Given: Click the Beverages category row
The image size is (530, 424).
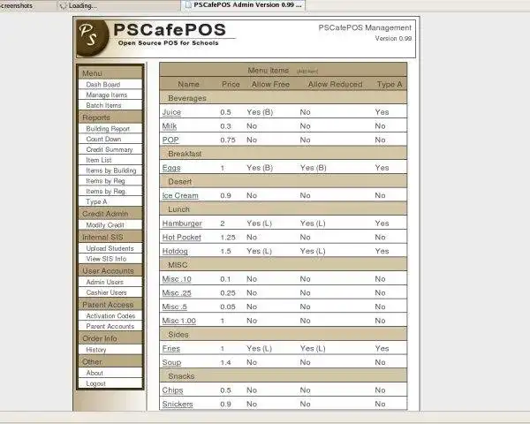Looking at the screenshot, I should [284, 98].
